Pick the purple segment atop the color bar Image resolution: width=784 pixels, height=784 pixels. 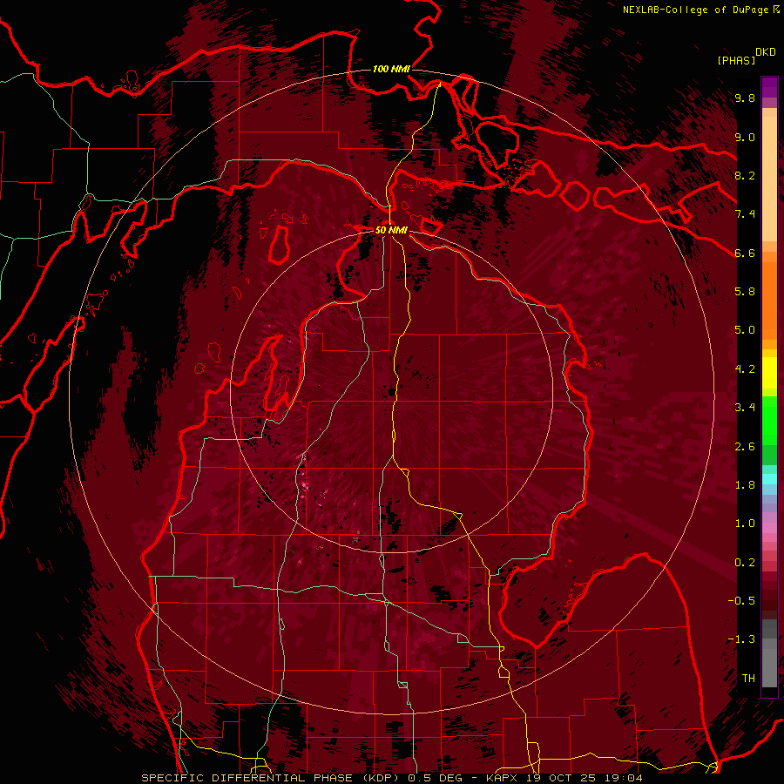tap(769, 87)
